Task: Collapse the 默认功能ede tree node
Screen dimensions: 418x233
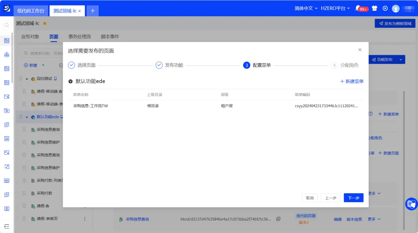Action: point(27,117)
